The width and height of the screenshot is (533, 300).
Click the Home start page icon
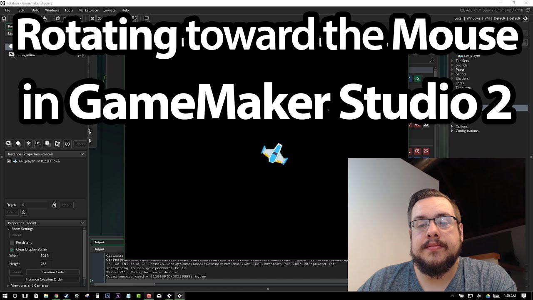(4, 18)
